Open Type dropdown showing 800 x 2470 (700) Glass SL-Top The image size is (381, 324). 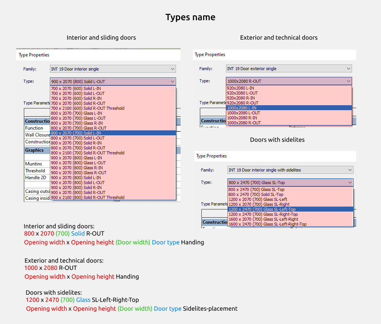click(290, 182)
